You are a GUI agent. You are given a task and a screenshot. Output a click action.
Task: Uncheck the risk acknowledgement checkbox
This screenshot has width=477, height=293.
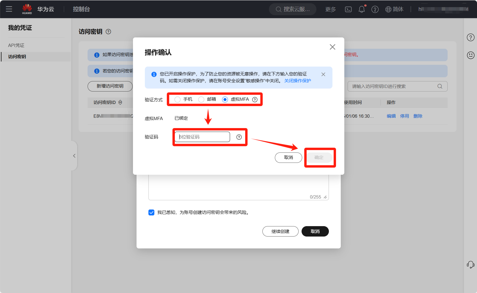[x=151, y=212]
